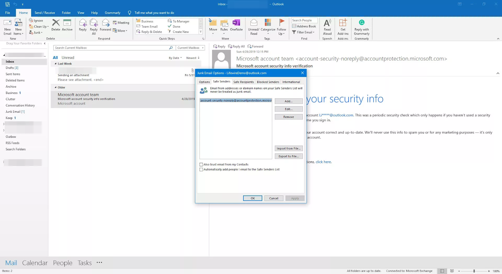Click the zoom slider handle
The width and height of the screenshot is (502, 274).
click(474, 271)
